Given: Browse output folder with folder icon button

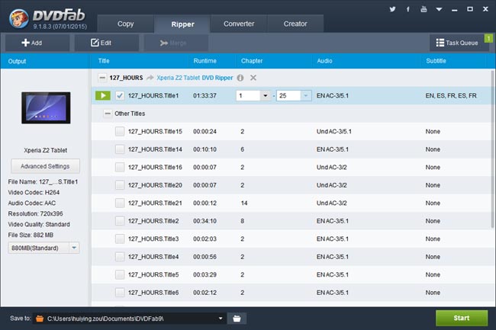Looking at the screenshot, I should pos(237,319).
